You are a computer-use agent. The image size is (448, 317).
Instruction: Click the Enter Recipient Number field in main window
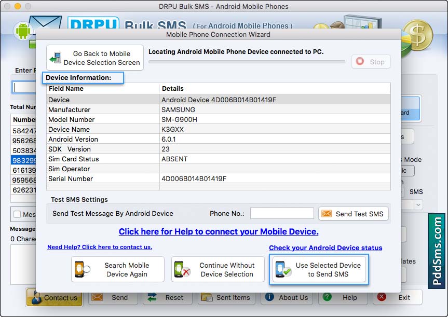24,87
